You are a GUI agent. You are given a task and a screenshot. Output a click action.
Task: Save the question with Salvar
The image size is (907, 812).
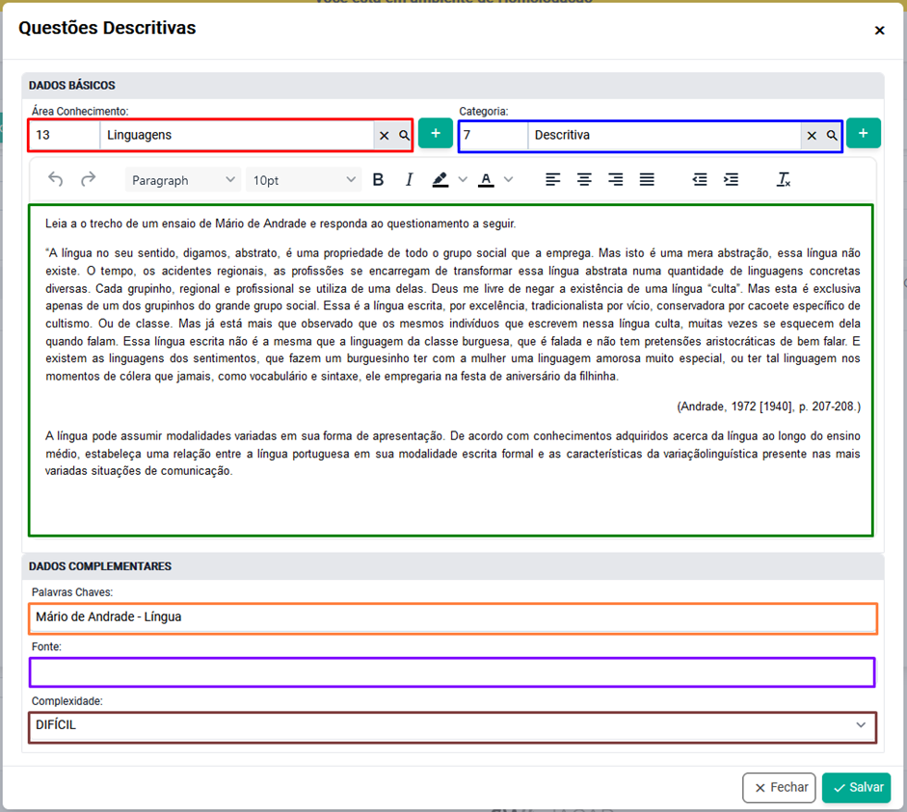point(857,788)
